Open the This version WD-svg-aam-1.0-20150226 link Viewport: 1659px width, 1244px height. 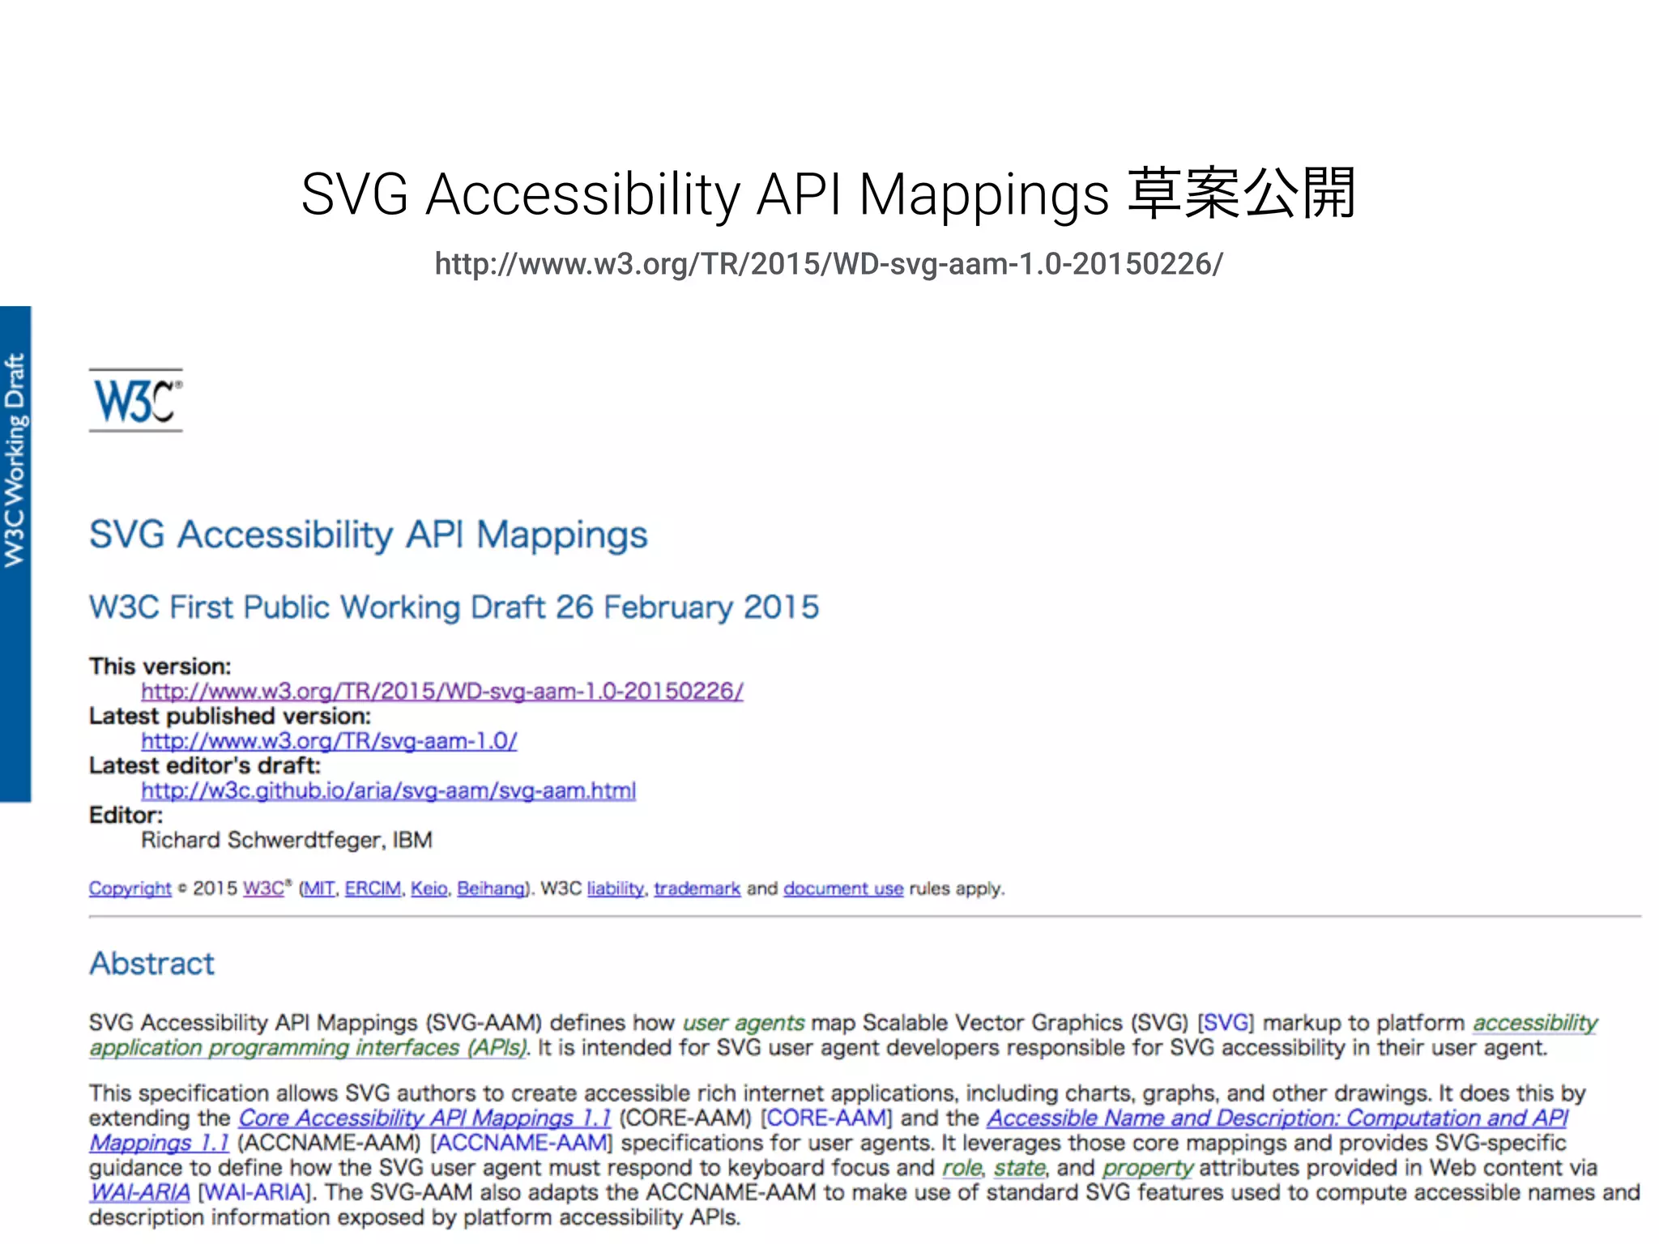tap(442, 692)
